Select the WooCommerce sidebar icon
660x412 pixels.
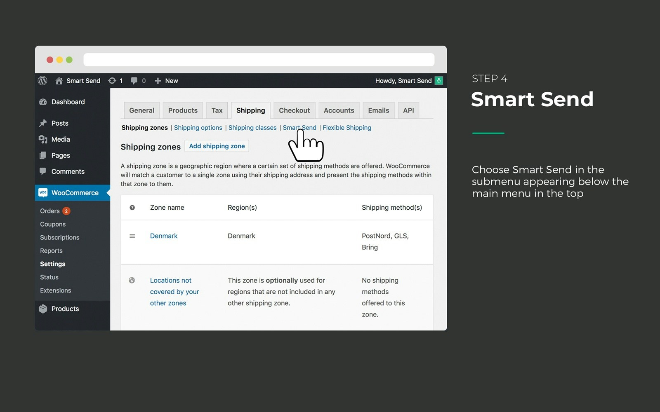pos(43,192)
